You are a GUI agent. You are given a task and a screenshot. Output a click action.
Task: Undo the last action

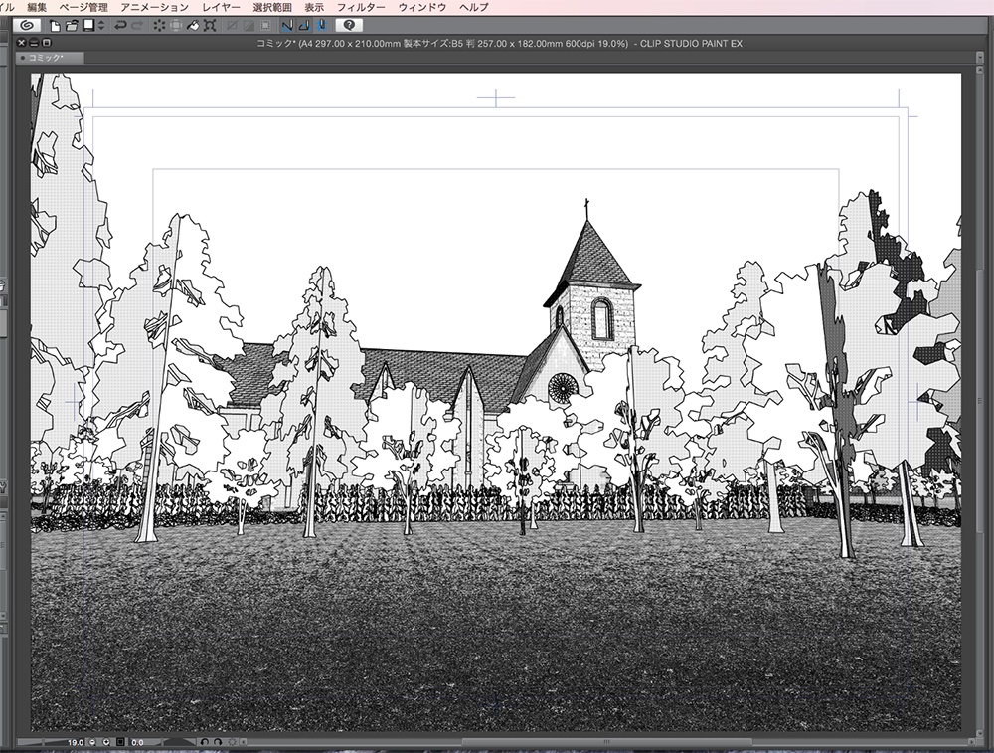[x=119, y=26]
